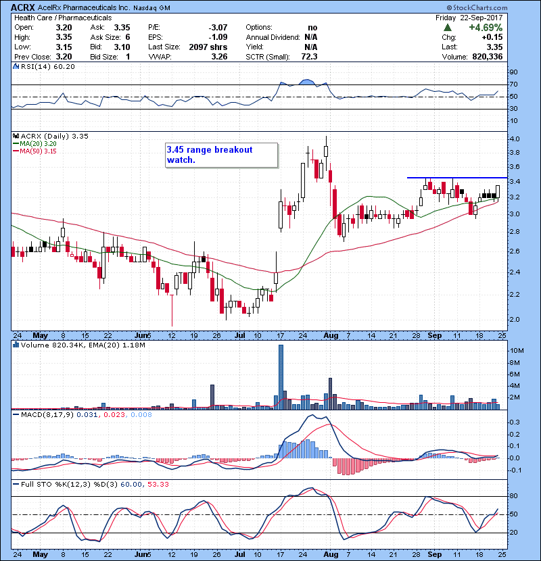Screen dimensions: 541x561
Task: Click the 80 level on stochastic axis
Action: (513, 496)
